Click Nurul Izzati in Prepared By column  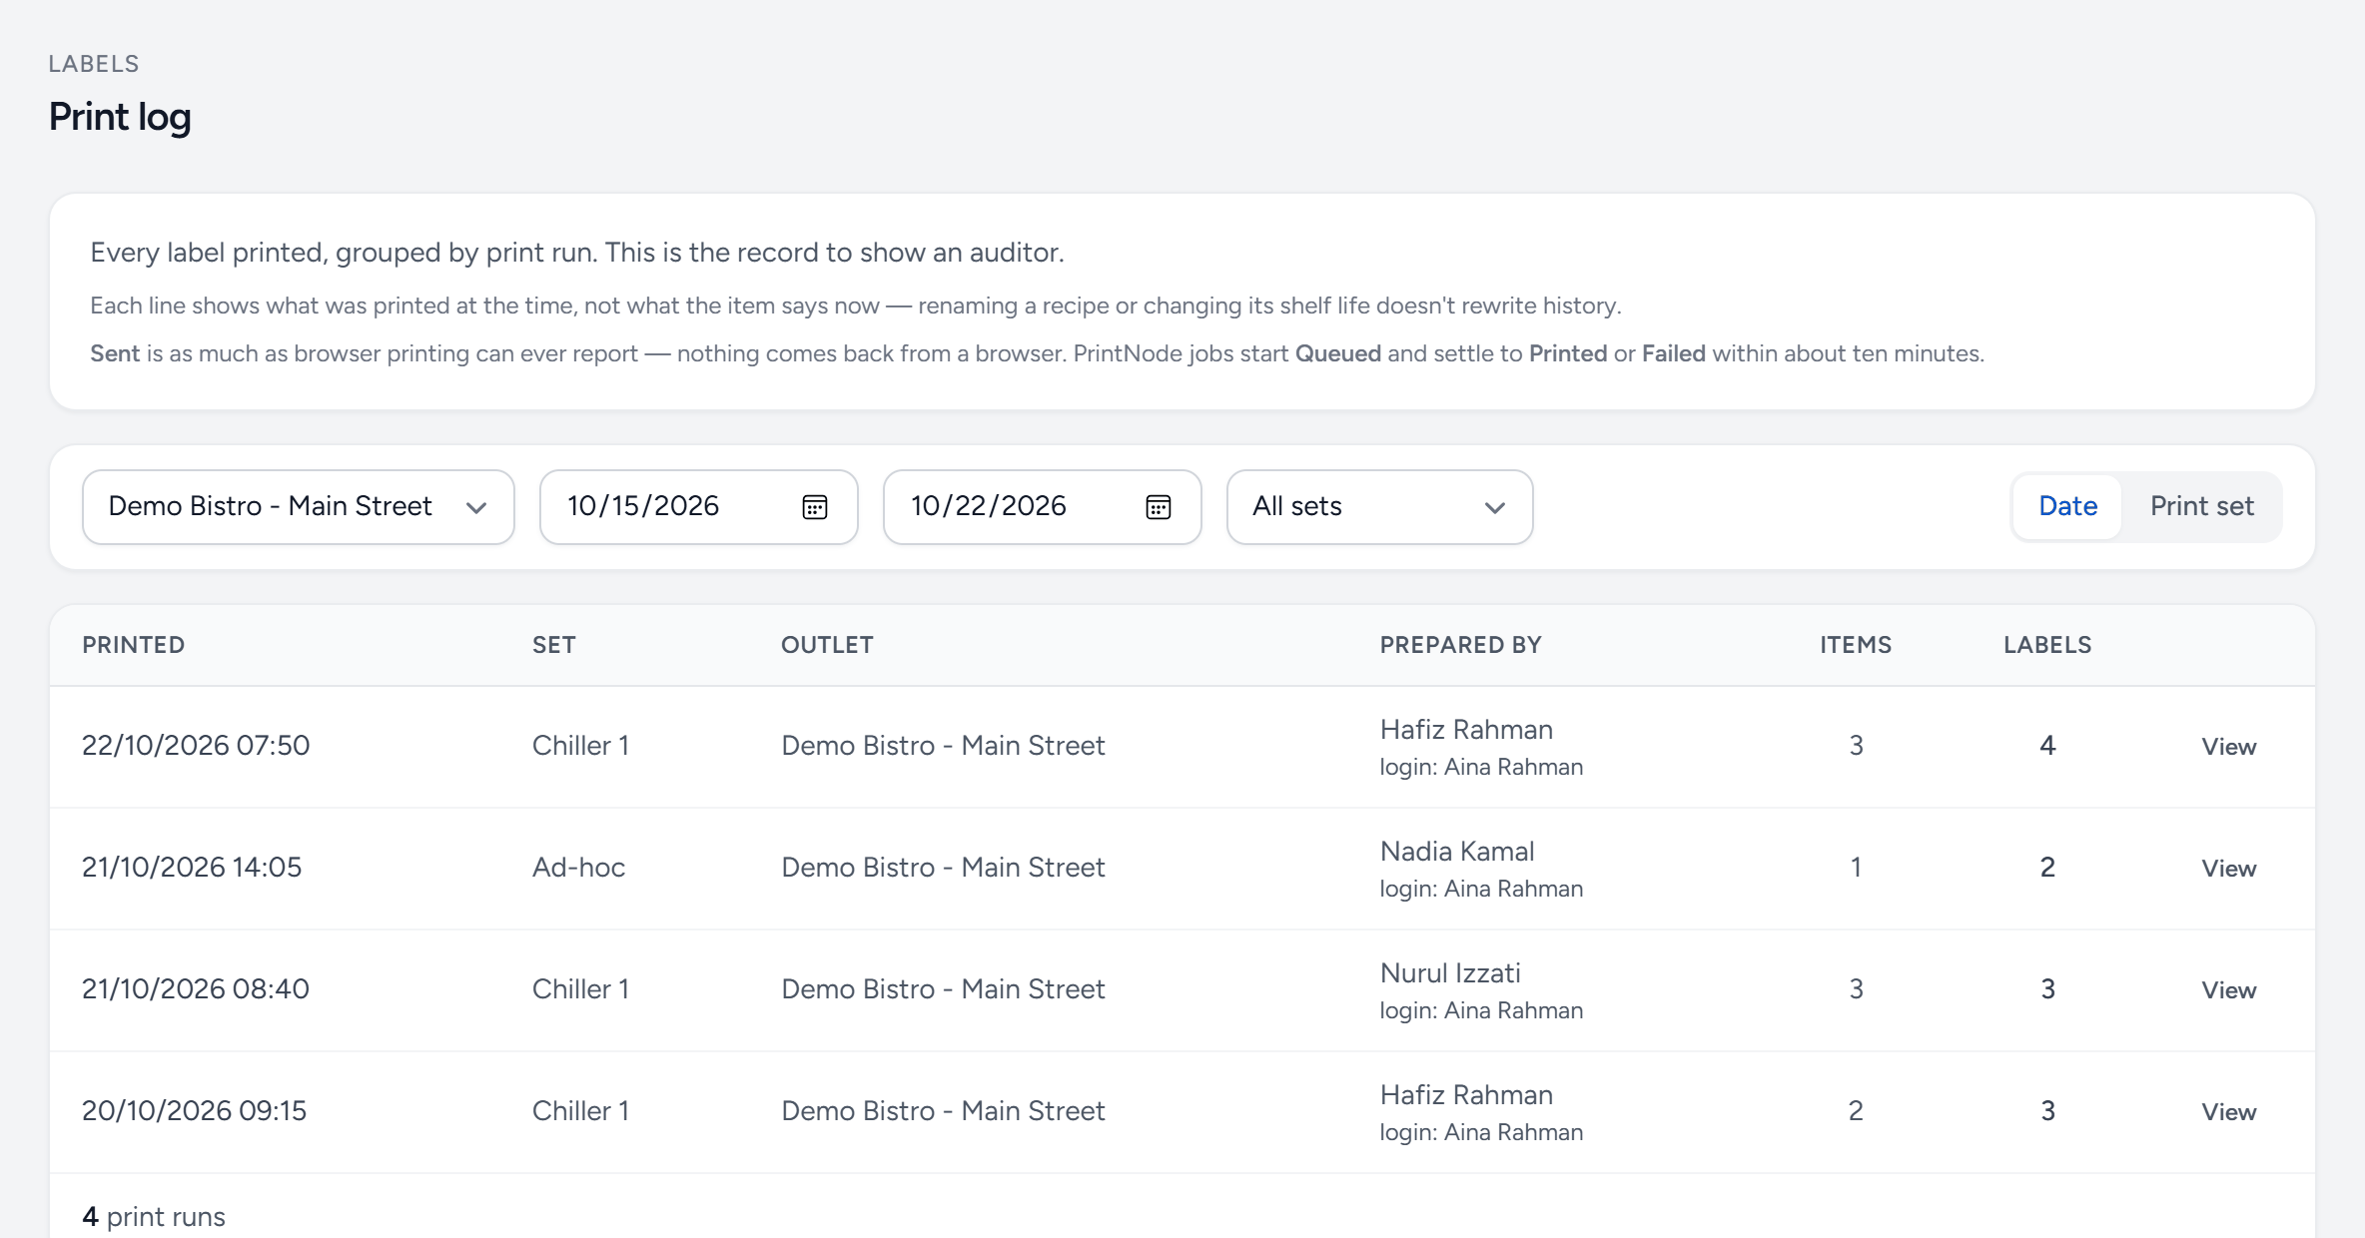(x=1449, y=973)
